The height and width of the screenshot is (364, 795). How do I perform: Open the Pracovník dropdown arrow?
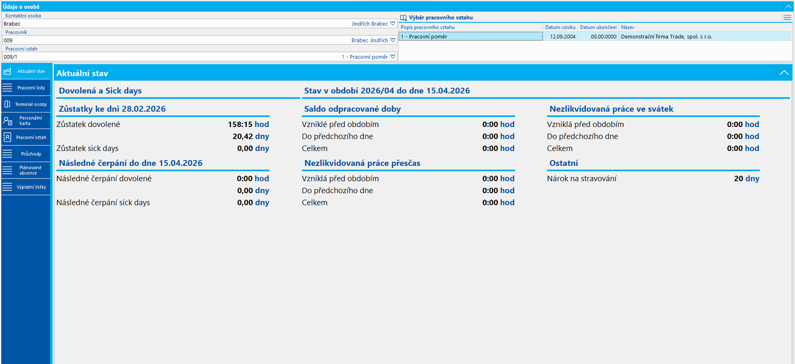click(393, 40)
